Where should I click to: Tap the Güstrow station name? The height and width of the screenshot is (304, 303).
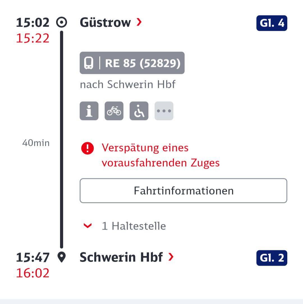(105, 22)
